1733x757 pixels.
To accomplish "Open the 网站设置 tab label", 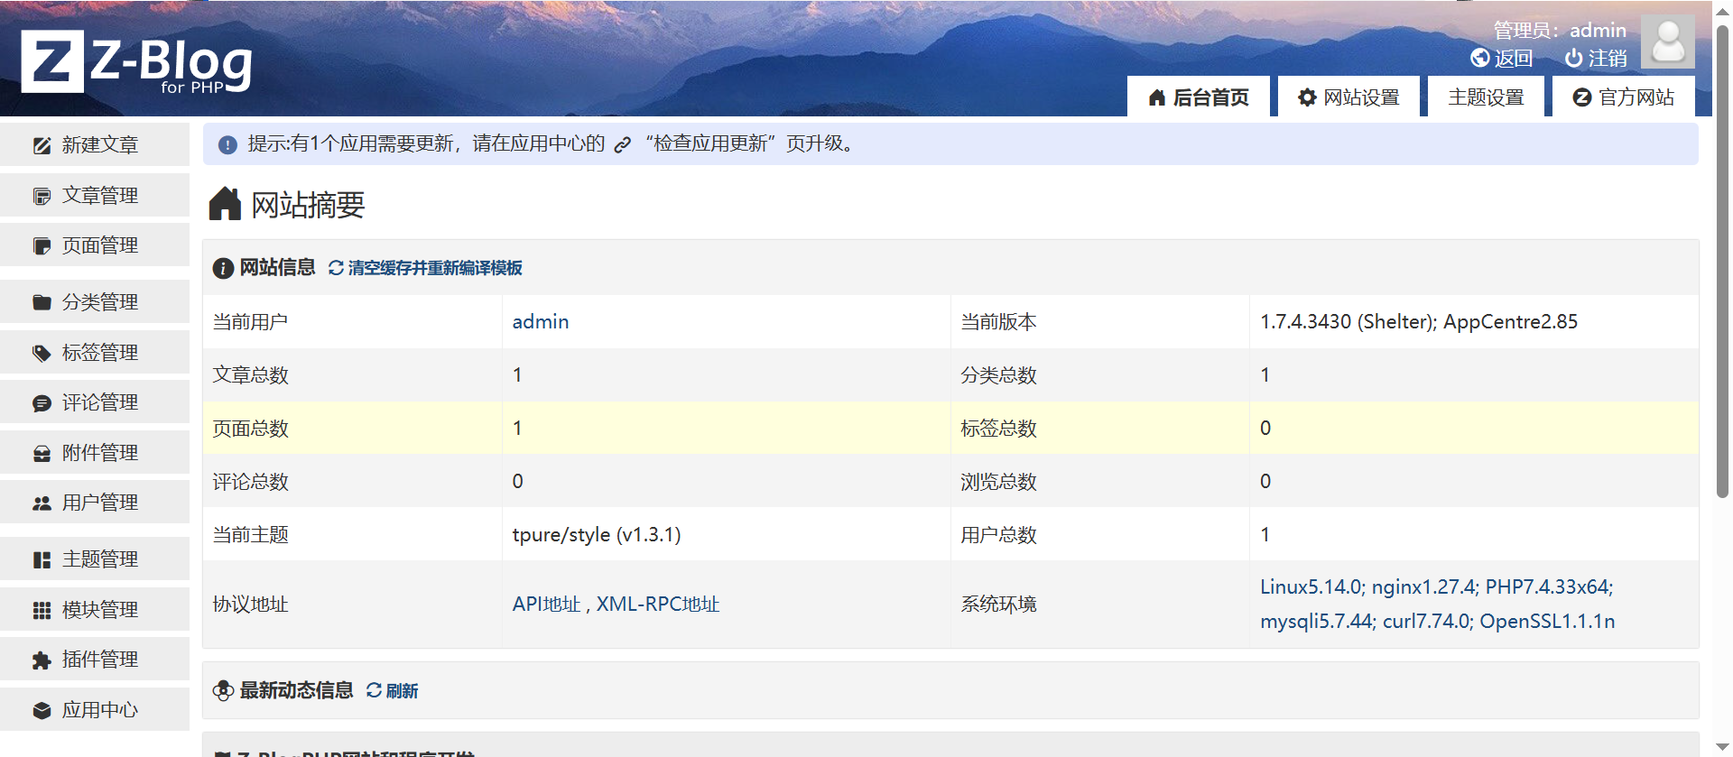I will click(x=1361, y=97).
